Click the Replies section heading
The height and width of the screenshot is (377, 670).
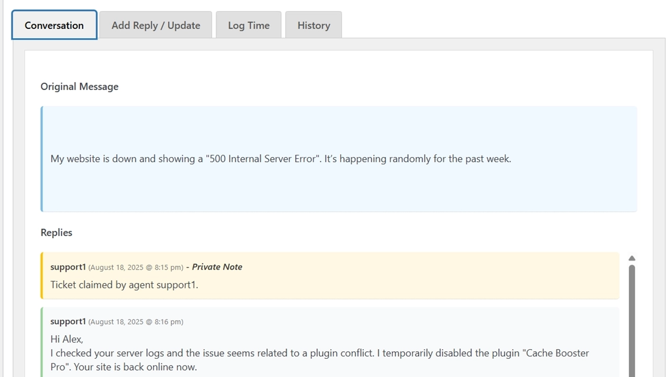(57, 232)
